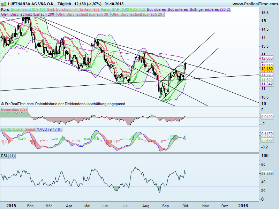This screenshot has height=209, width=279.
Task: Click the Momentum (39) panel label
Action: point(14,109)
